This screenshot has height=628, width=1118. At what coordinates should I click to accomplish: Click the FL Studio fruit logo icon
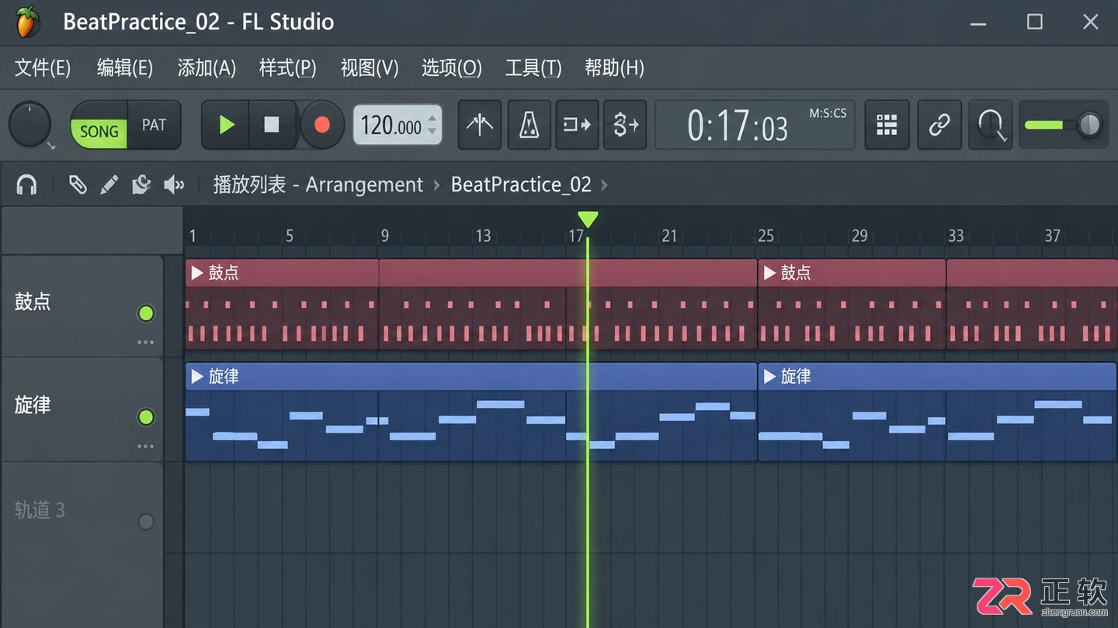pyautogui.click(x=26, y=22)
